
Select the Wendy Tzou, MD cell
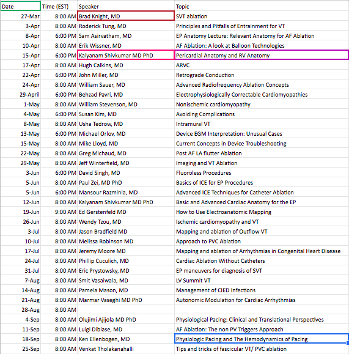click(x=126, y=221)
